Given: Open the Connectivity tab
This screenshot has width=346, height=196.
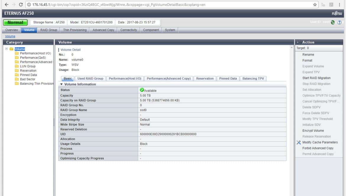Looking at the screenshot, I should [x=129, y=30].
